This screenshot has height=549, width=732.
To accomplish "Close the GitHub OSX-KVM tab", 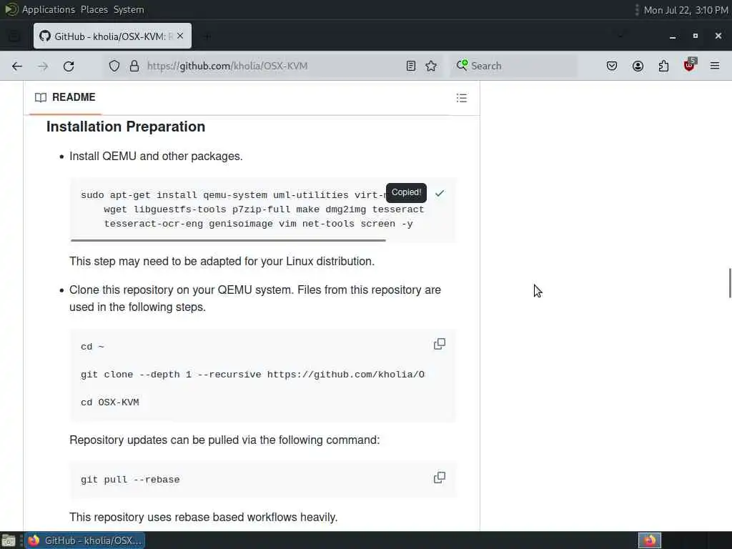I will pos(180,36).
